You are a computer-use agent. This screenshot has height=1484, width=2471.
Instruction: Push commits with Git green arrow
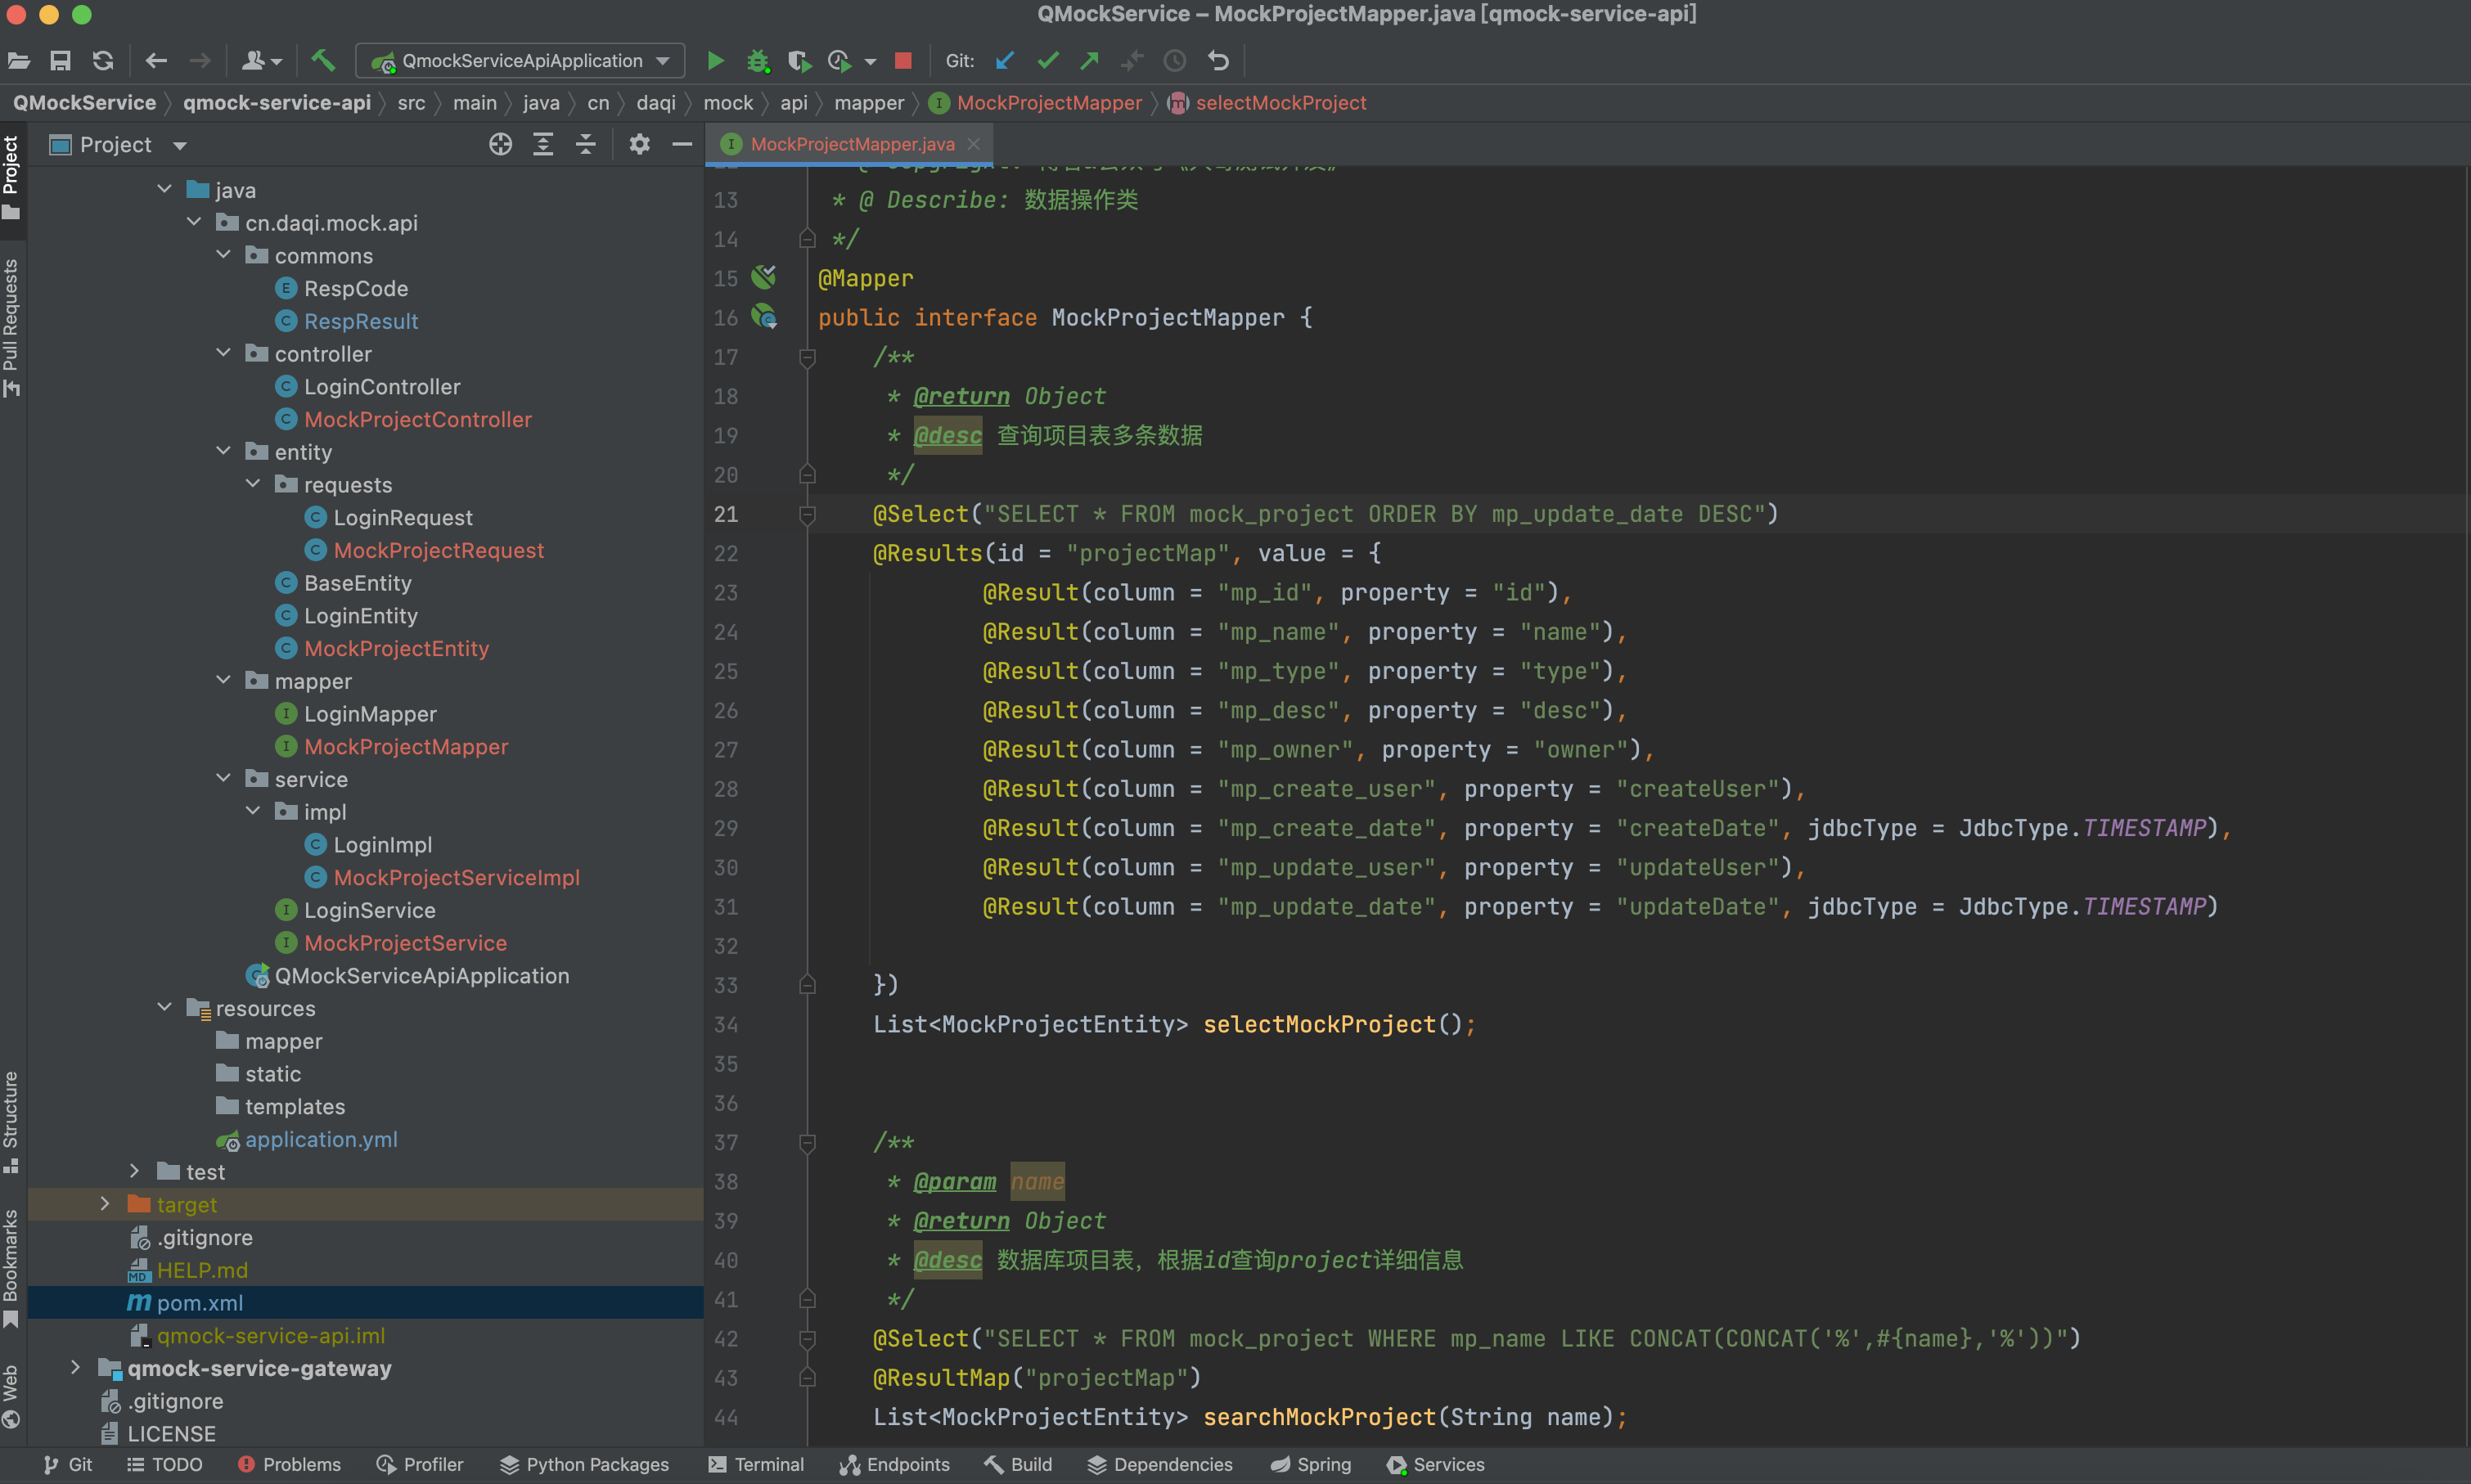pyautogui.click(x=1089, y=61)
